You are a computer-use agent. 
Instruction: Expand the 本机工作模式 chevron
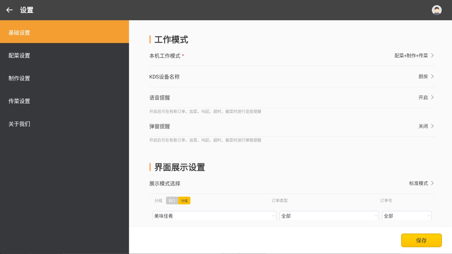coord(432,56)
